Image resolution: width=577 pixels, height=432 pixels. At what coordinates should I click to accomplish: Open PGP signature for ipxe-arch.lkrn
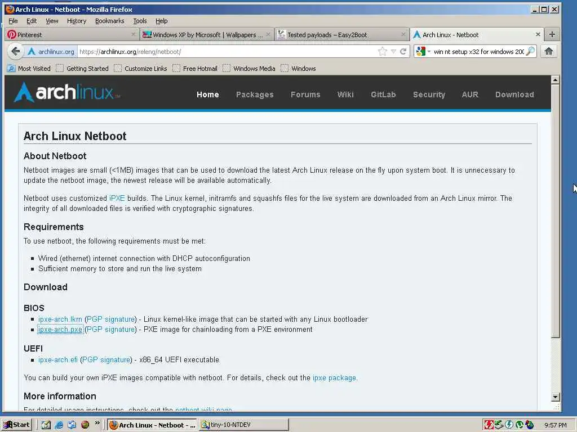point(110,319)
